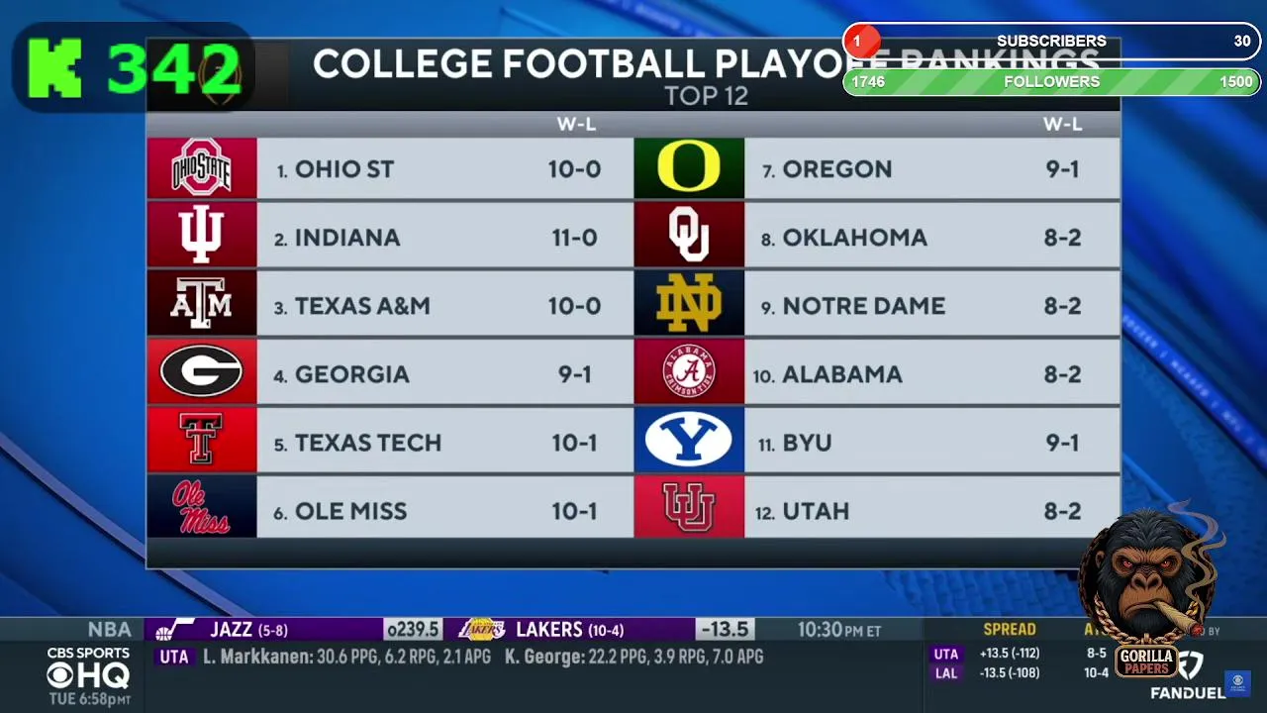Screen dimensions: 1267x713
Task: Click the green Kick K logo
Action: click(x=54, y=68)
